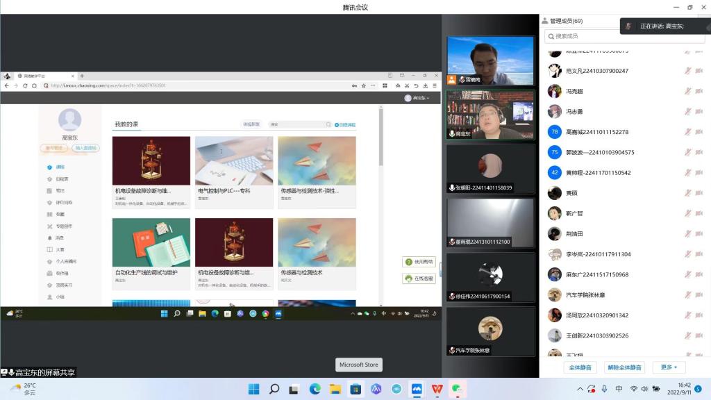Select 消息 in the left sidebar

[60, 237]
